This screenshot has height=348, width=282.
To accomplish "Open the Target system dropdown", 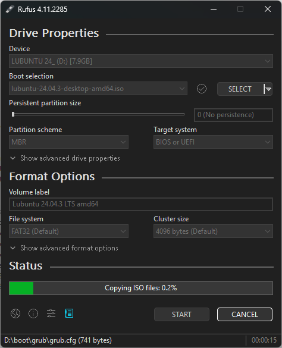I will click(213, 142).
